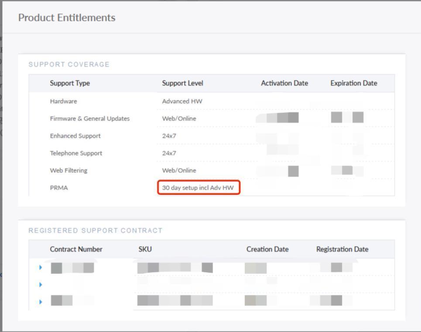Click the Contract Number column header

(76, 249)
